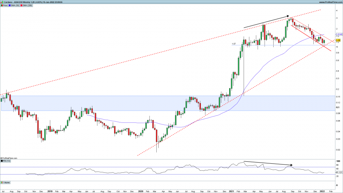343x193 pixels.
Task: Click the blue 1.6146 SMA value tag
Action: (x=339, y=34)
